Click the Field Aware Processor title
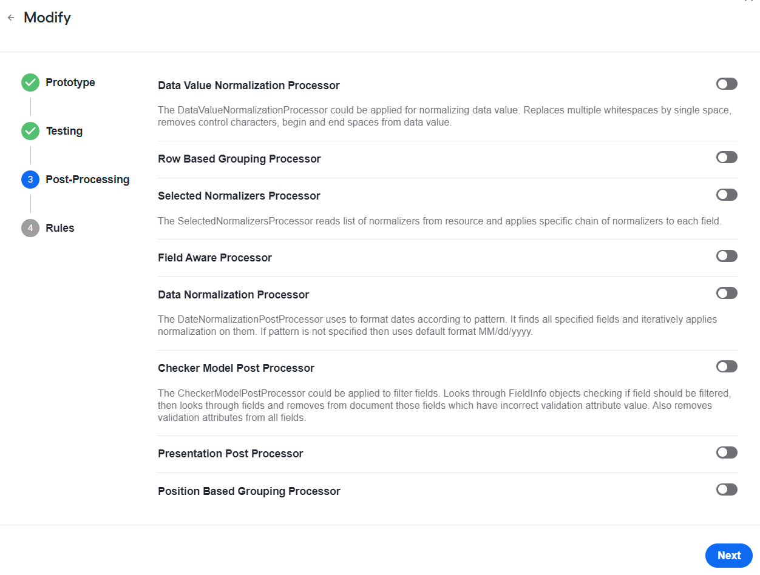 pyautogui.click(x=215, y=258)
